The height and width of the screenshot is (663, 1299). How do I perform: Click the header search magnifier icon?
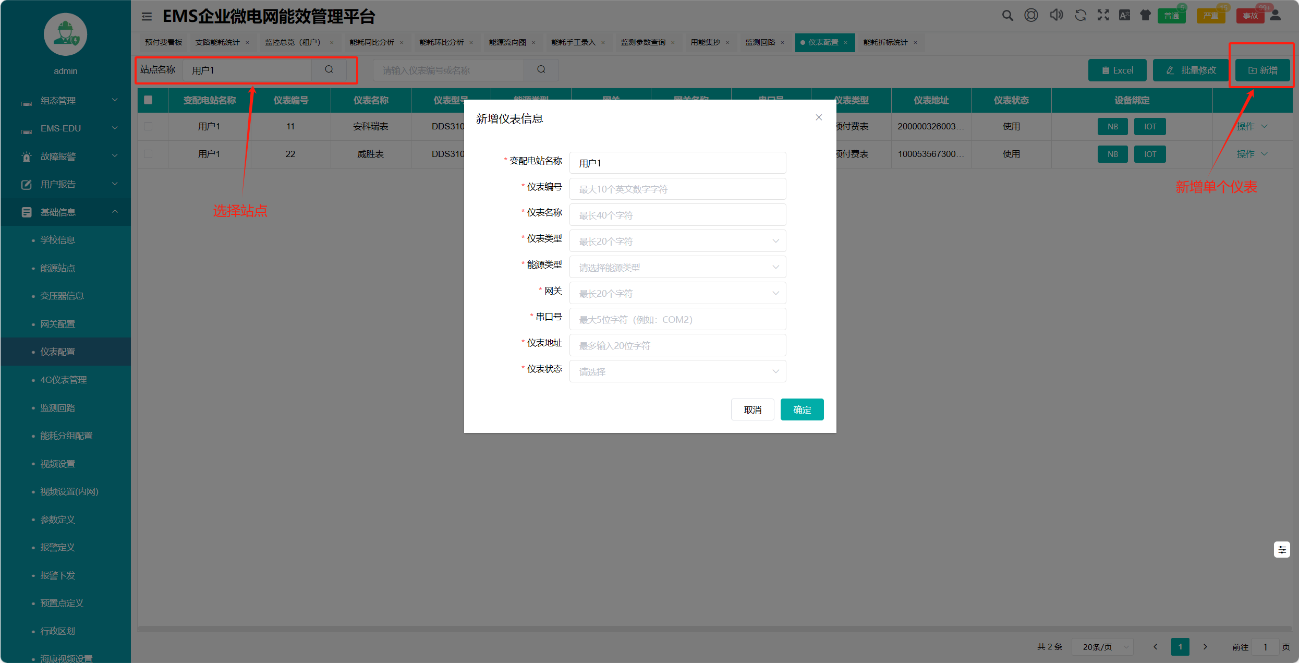coord(1007,16)
